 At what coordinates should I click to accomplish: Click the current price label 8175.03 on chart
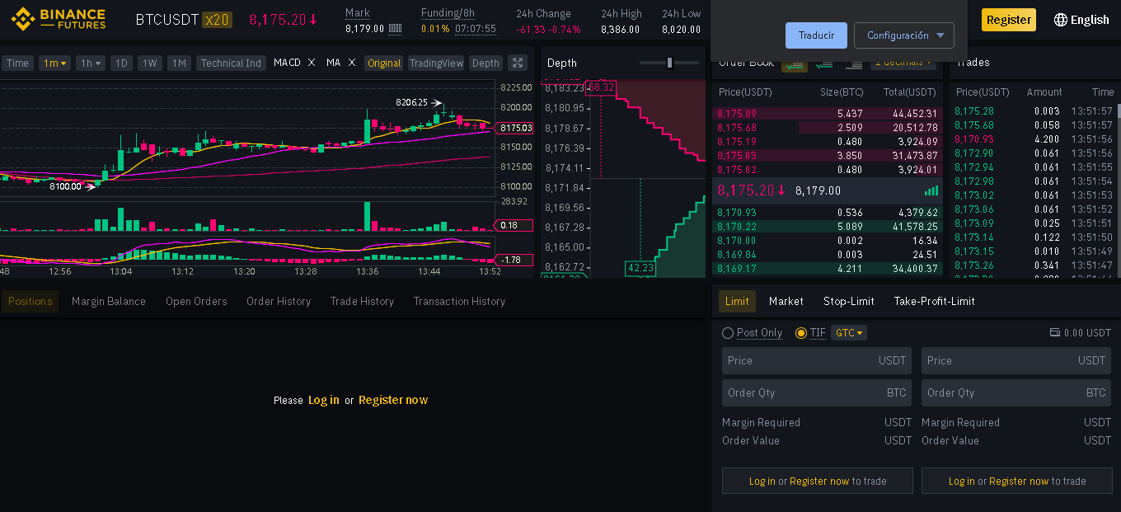[x=513, y=128]
